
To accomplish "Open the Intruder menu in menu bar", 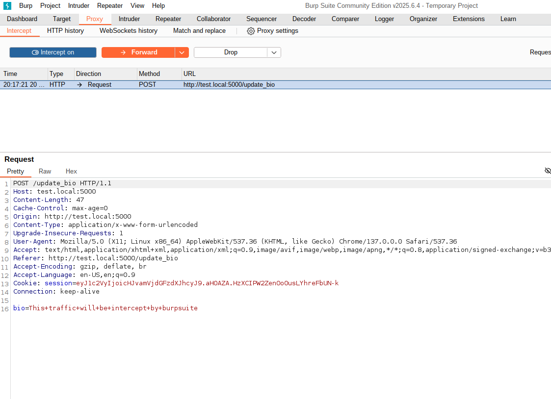I will click(79, 5).
